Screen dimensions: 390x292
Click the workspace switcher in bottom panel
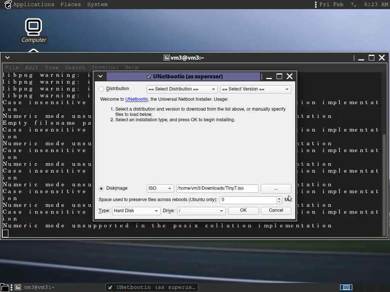point(346,287)
